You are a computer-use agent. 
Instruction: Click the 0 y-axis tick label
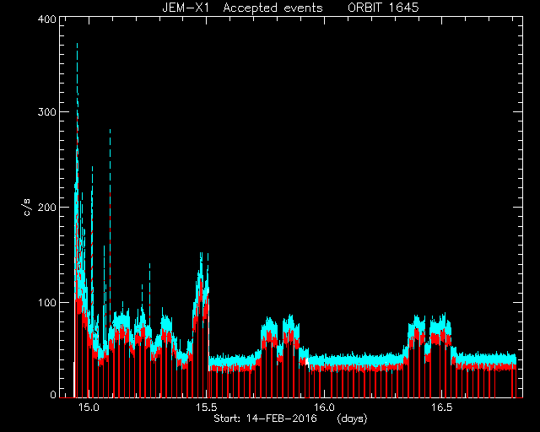click(53, 394)
